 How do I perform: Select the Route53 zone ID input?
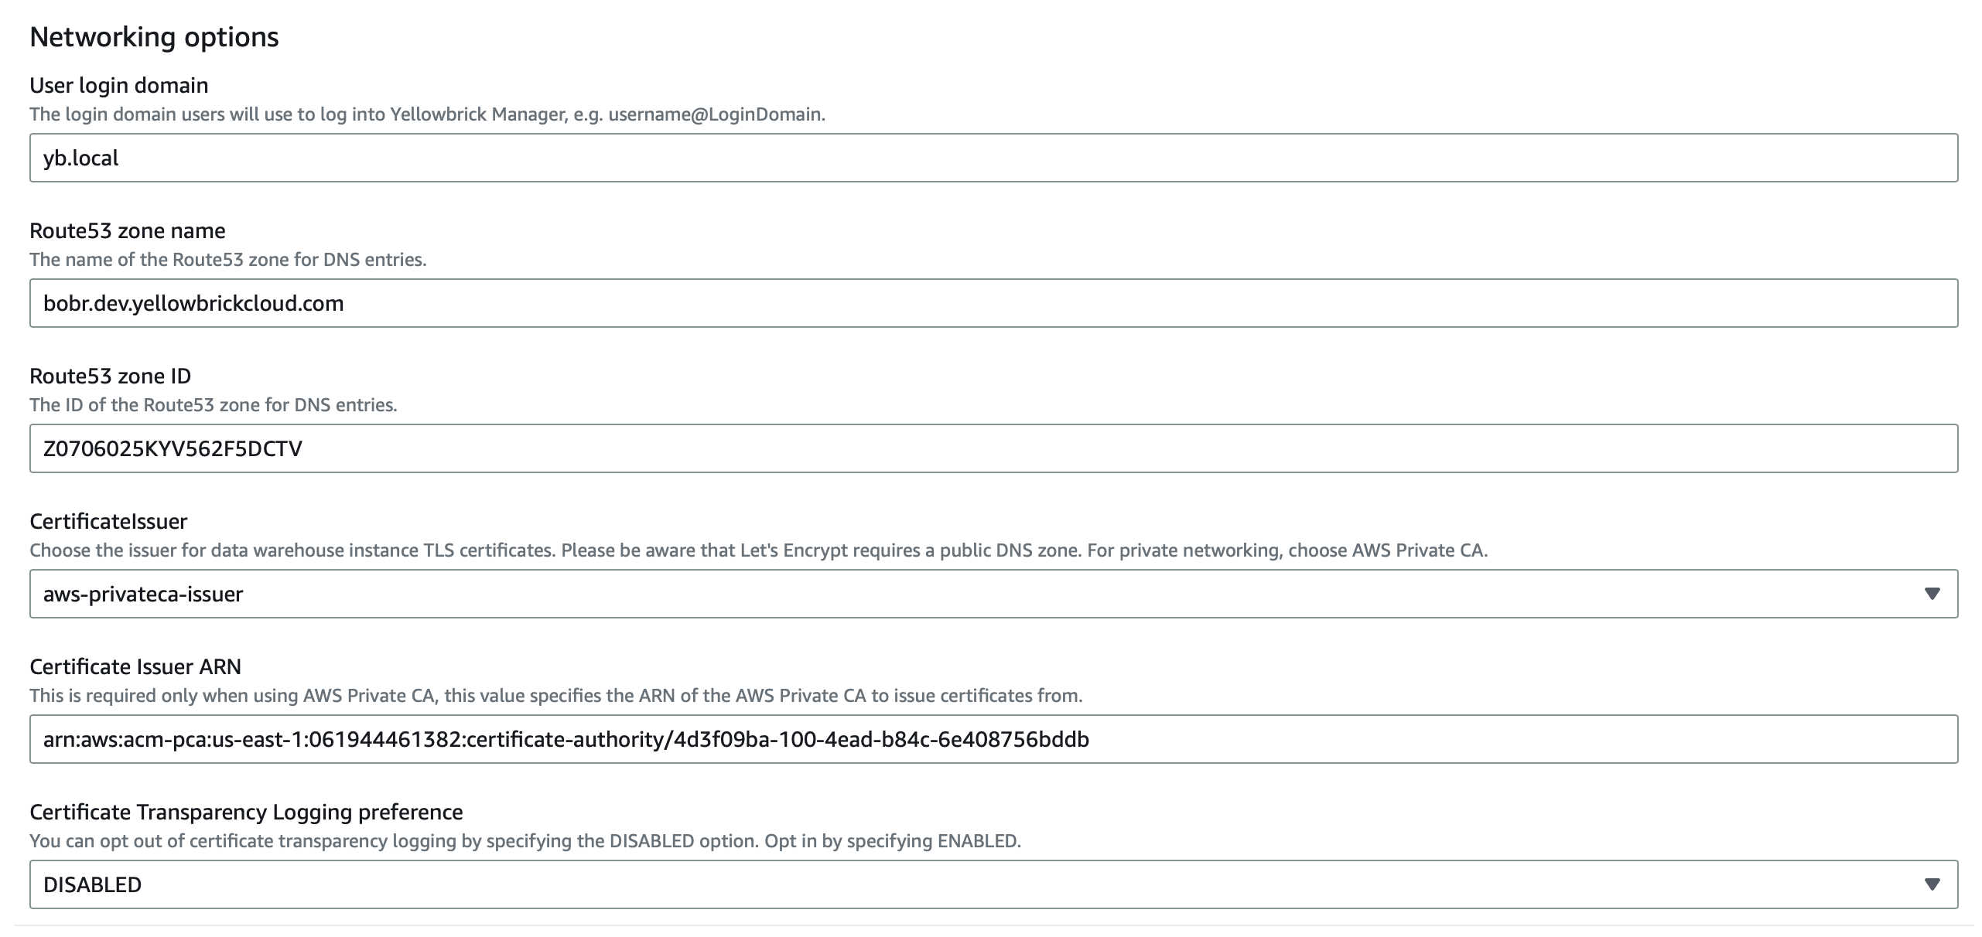[x=993, y=448]
